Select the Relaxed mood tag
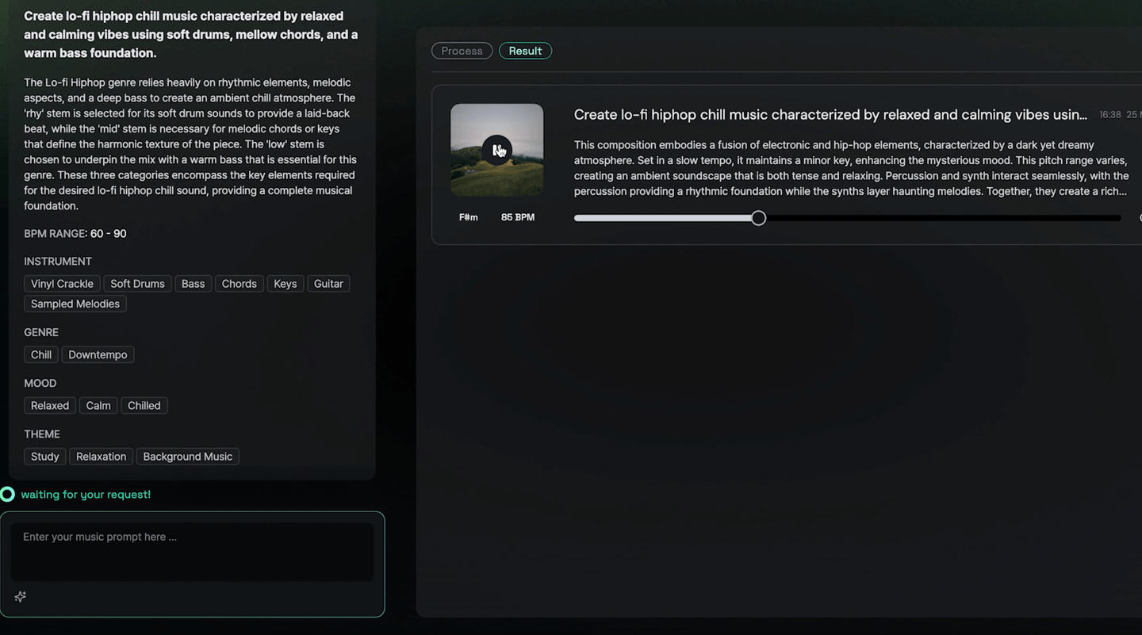Screen dimensions: 1142x635 pos(50,405)
